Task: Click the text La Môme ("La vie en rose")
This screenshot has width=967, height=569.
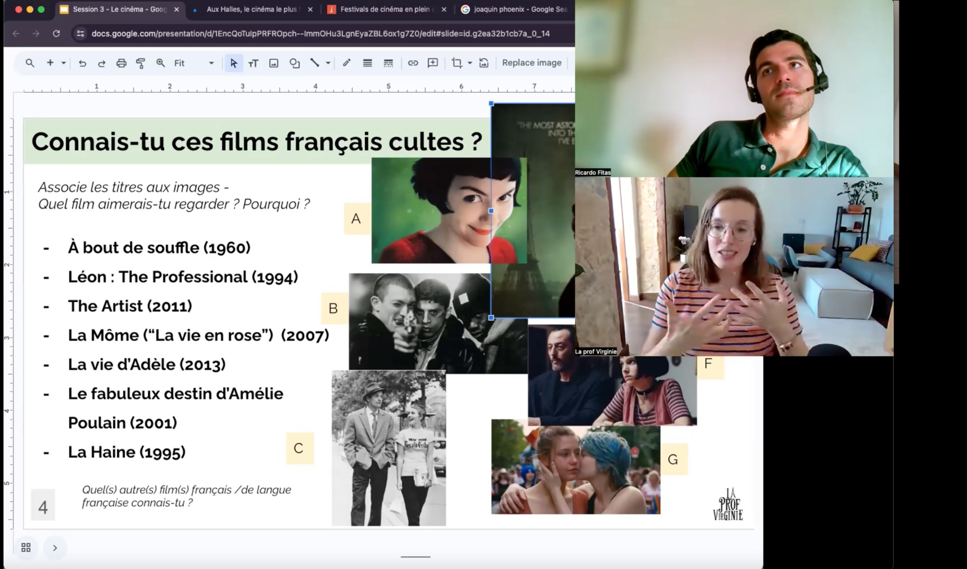Action: coord(171,335)
